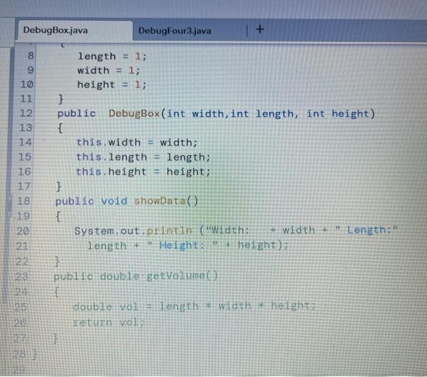Place cursor on 'height = 1;' line
The height and width of the screenshot is (377, 427).
[112, 85]
